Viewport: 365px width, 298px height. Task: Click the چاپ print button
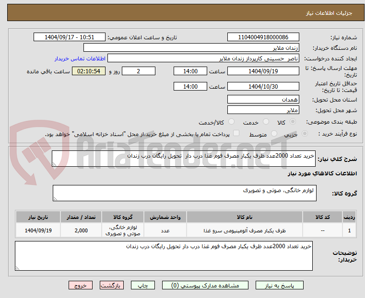coord(143,285)
